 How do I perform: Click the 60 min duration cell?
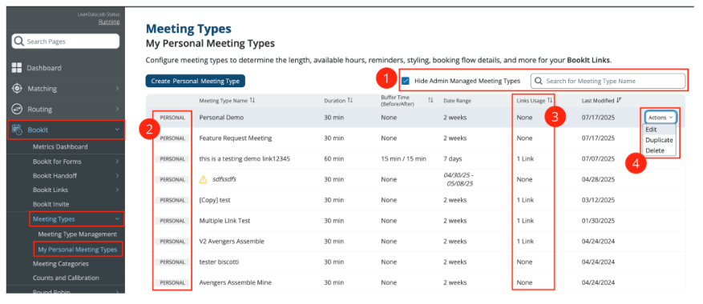point(334,159)
